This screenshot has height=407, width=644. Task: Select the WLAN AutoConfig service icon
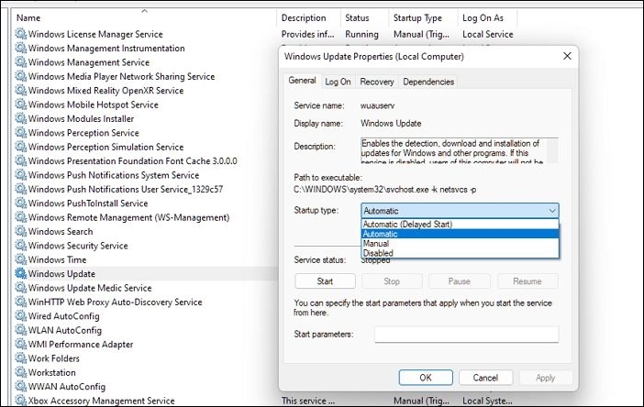click(21, 330)
